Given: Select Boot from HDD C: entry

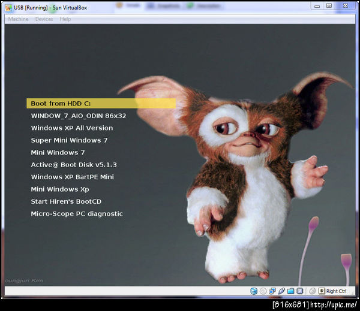Looking at the screenshot, I should tap(101, 104).
